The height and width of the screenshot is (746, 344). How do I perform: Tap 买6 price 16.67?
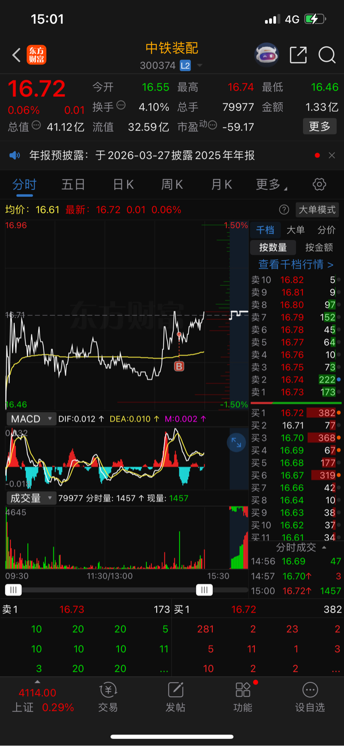click(x=292, y=475)
